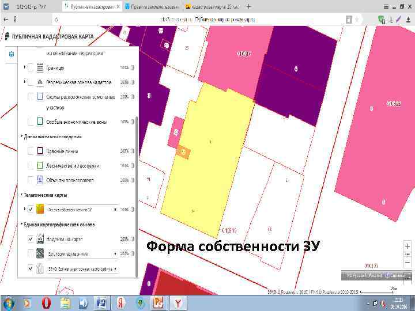415x311 pixels.
Task: Enable Схема расположения земельных участков checkbox
Action: 31,97
